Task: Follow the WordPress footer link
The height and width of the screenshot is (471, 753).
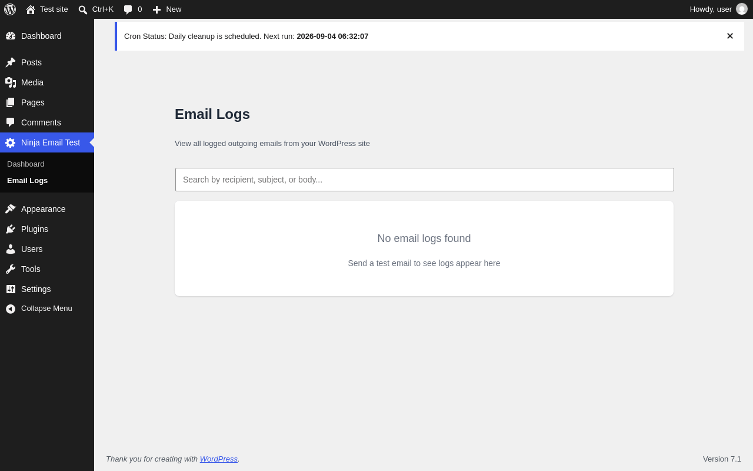Action: (x=219, y=459)
